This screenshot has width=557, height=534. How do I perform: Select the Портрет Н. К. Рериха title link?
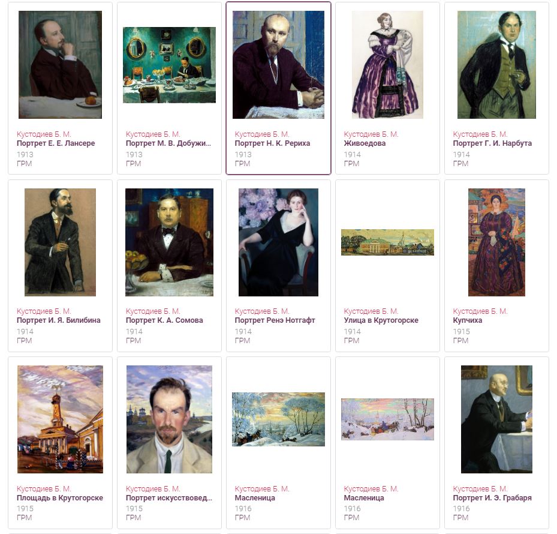[272, 143]
